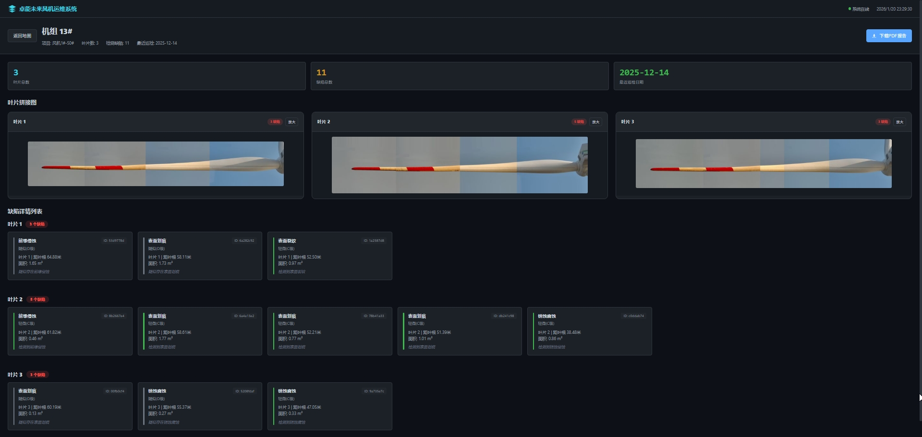
Task: Select the 前缘侵蚀 defect card ID 53d9778d
Action: [x=70, y=256]
